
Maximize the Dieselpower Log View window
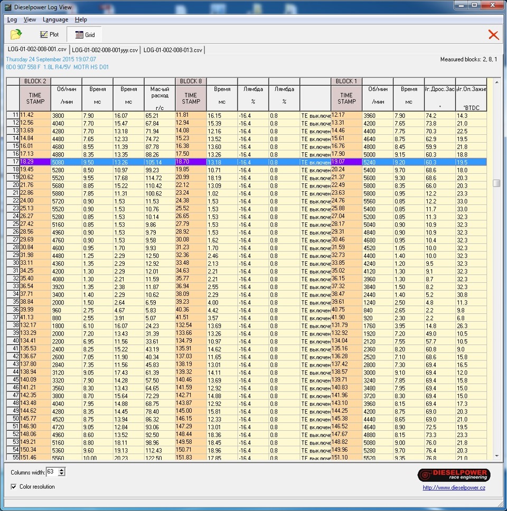click(474, 5)
